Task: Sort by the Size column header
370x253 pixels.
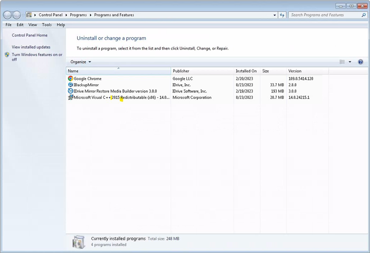Action: coord(273,71)
